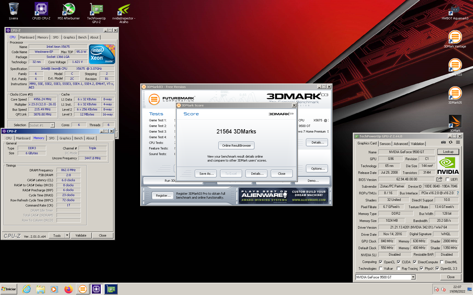Viewport: 473px width, 295px height.
Task: Switch to Mainboard tab in upper CPU-Z
Action: 27,37
